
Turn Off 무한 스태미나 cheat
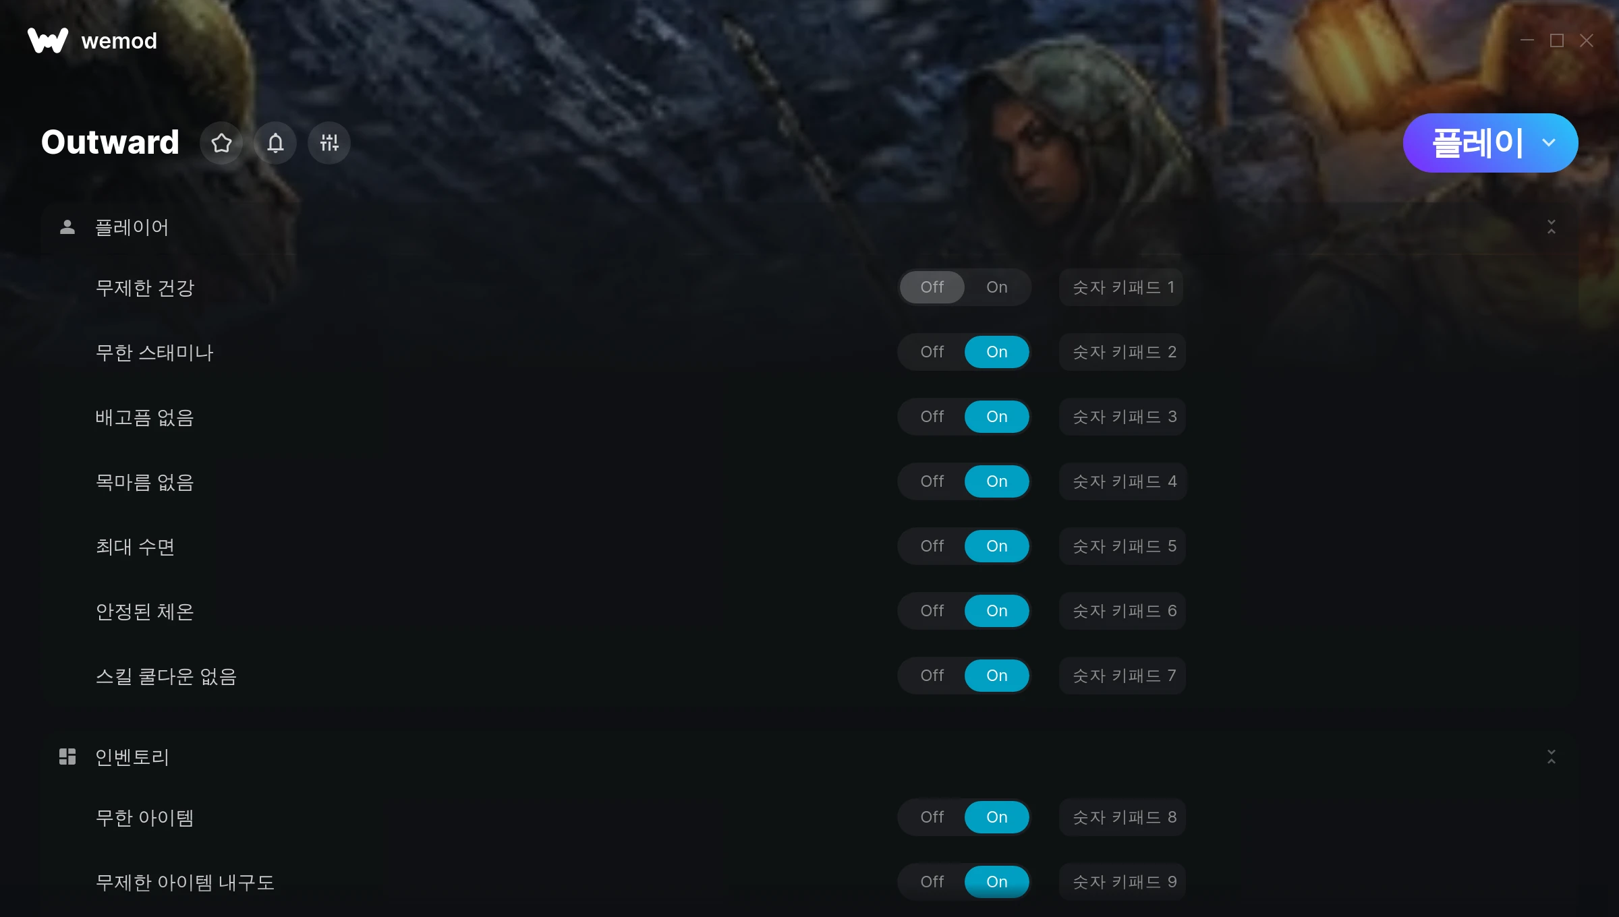coord(932,352)
